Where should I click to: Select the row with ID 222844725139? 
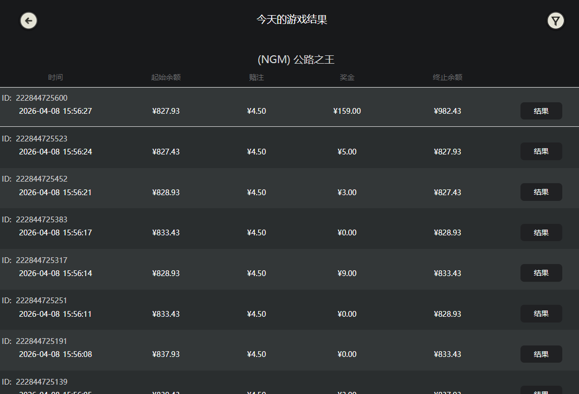tap(41, 381)
